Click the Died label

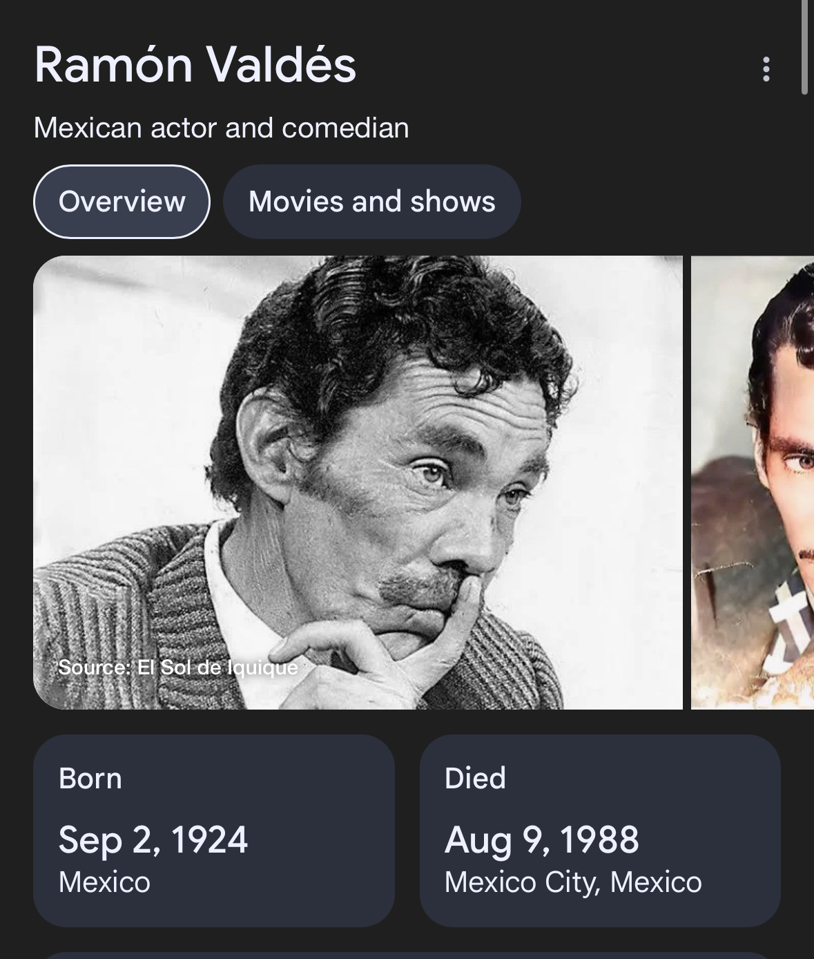[x=475, y=779]
